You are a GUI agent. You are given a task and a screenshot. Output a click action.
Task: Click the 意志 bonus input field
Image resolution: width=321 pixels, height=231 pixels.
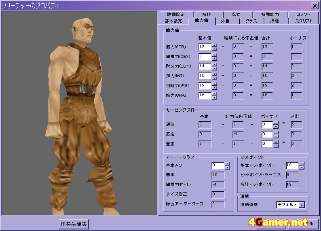click(x=267, y=144)
